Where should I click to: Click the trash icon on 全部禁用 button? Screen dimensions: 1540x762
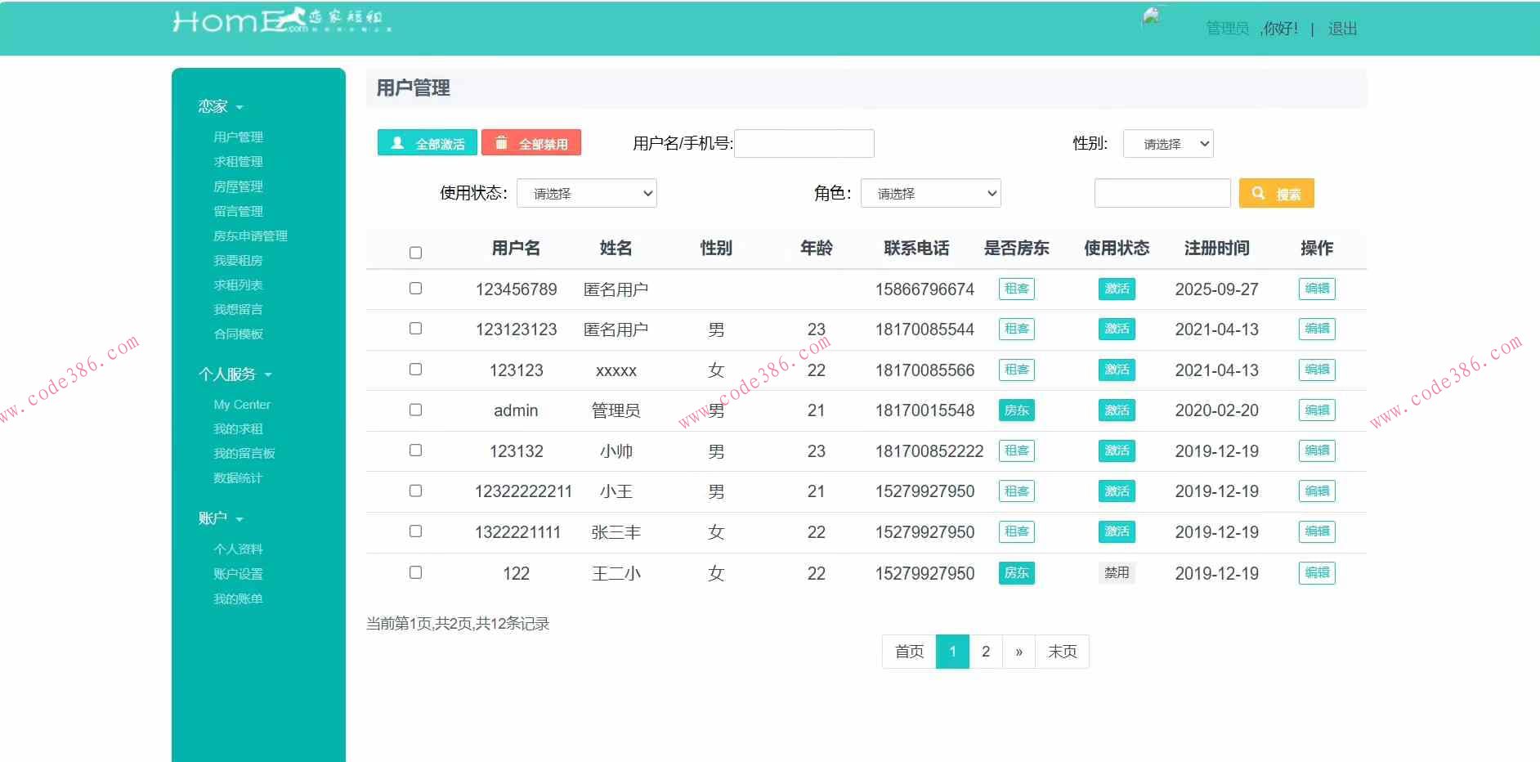501,142
